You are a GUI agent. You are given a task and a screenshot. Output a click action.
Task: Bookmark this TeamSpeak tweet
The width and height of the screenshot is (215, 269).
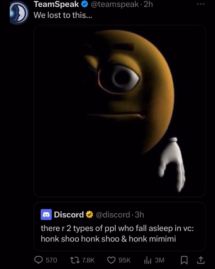184,260
